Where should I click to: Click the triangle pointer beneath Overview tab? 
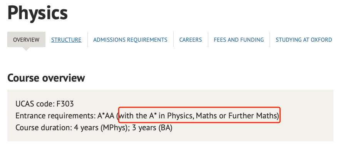tap(26, 49)
